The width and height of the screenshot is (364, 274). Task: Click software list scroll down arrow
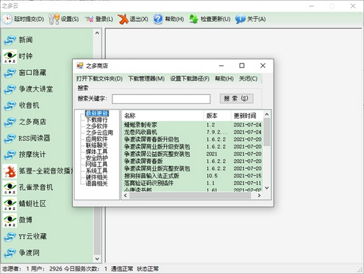[267, 188]
